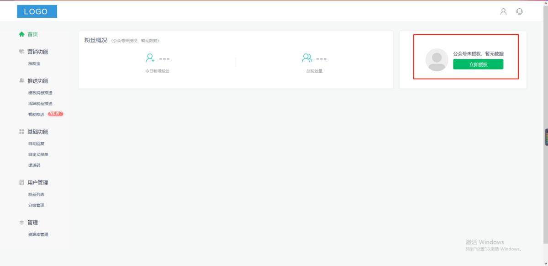The image size is (548, 266).
Task: Open 自定义菜单 menu item
Action: (38, 154)
